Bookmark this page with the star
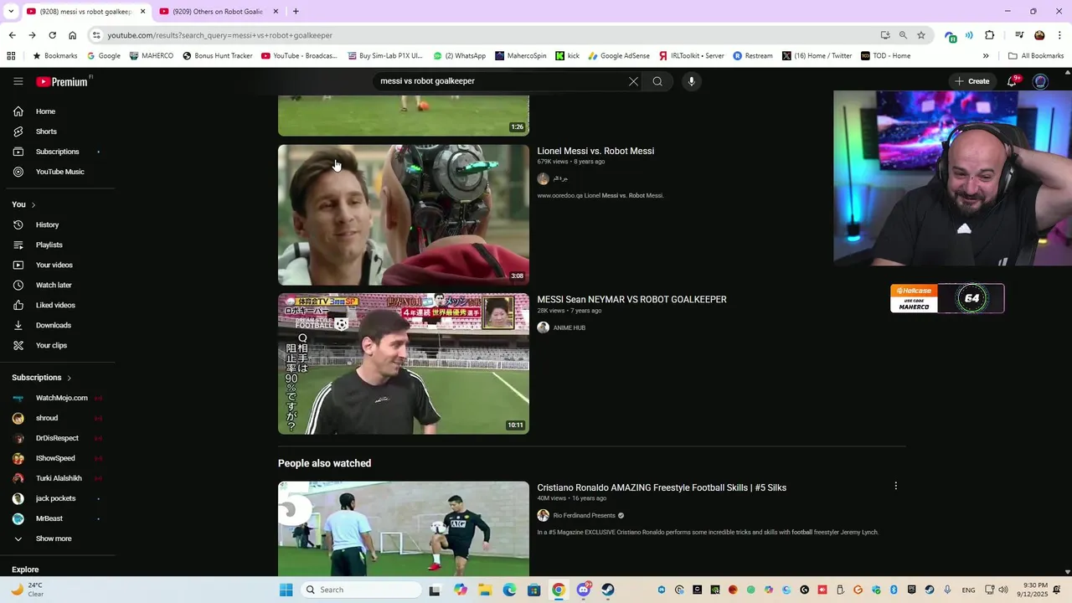This screenshot has height=603, width=1072. tap(921, 35)
